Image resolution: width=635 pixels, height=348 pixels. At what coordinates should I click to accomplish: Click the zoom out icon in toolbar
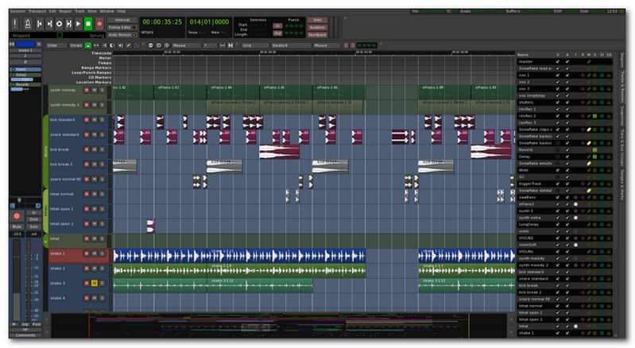point(151,45)
